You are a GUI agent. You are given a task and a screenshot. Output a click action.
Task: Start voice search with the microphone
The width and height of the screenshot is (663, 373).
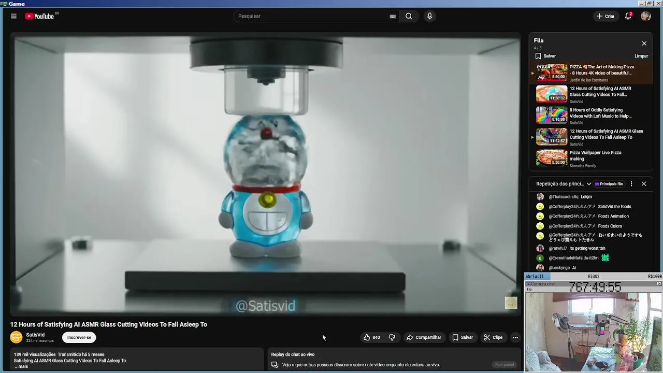coord(429,16)
